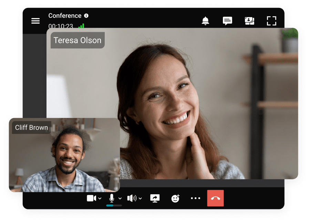This screenshot has width=309, height=221.
Task: Enter fullscreen mode
Action: point(271,21)
